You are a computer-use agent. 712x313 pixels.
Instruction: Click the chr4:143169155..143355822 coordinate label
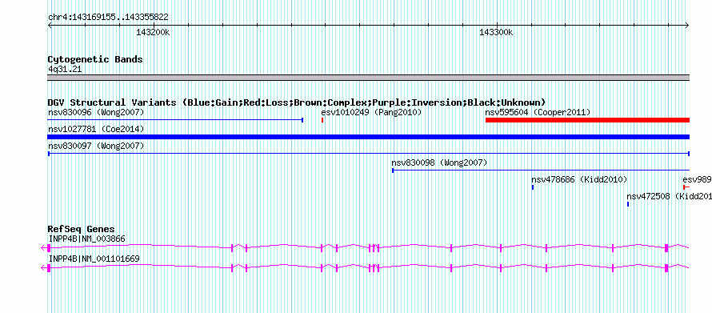108,18
